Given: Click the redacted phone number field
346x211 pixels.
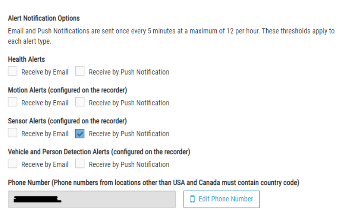Looking at the screenshot, I should [92, 199].
